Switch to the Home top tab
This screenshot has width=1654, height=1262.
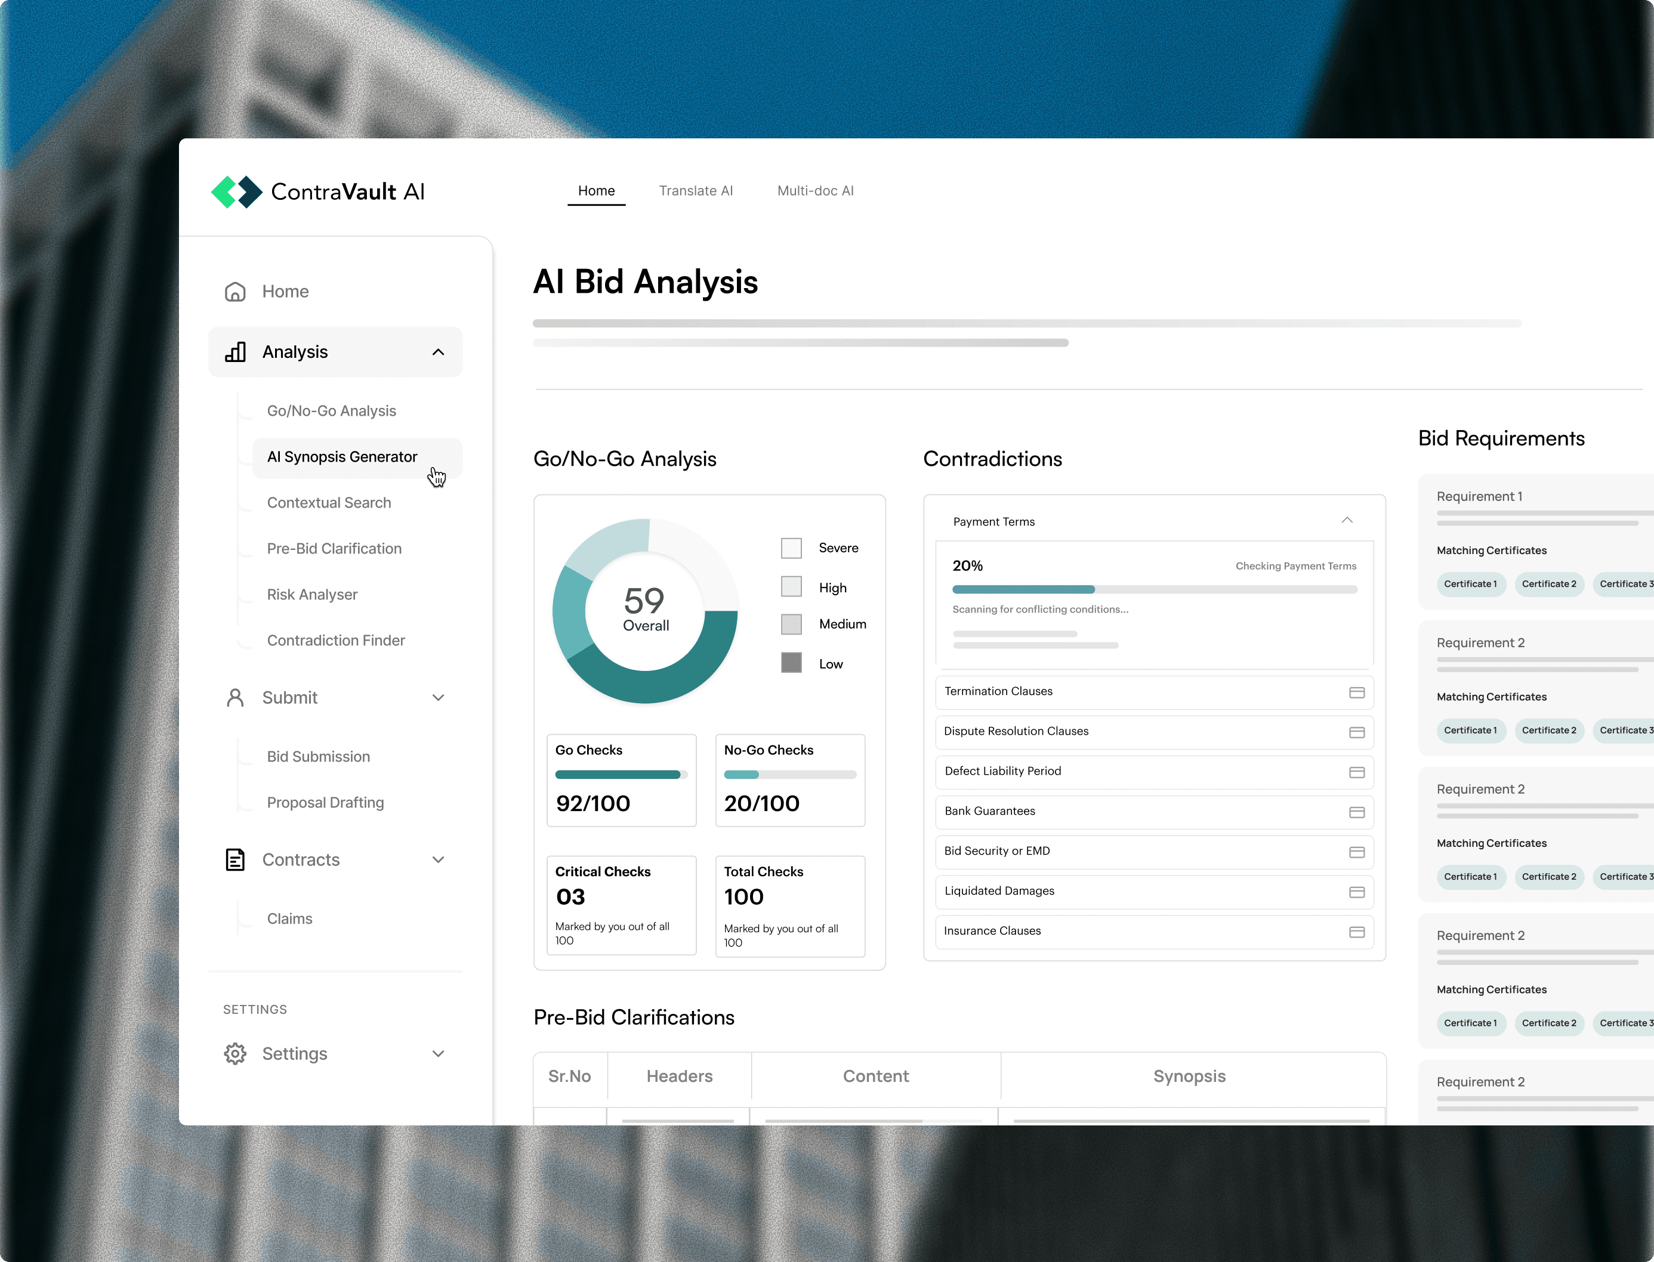(596, 191)
